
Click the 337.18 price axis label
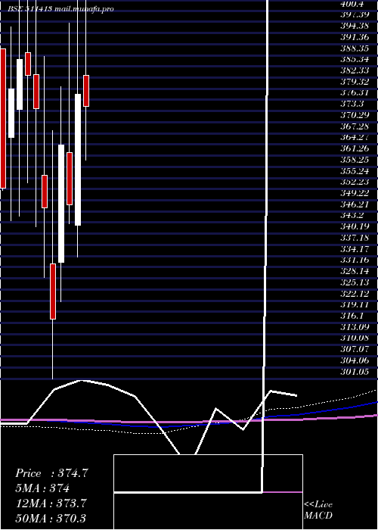(x=354, y=238)
